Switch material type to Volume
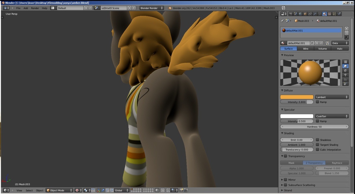The width and height of the screenshot is (355, 194). [323, 48]
